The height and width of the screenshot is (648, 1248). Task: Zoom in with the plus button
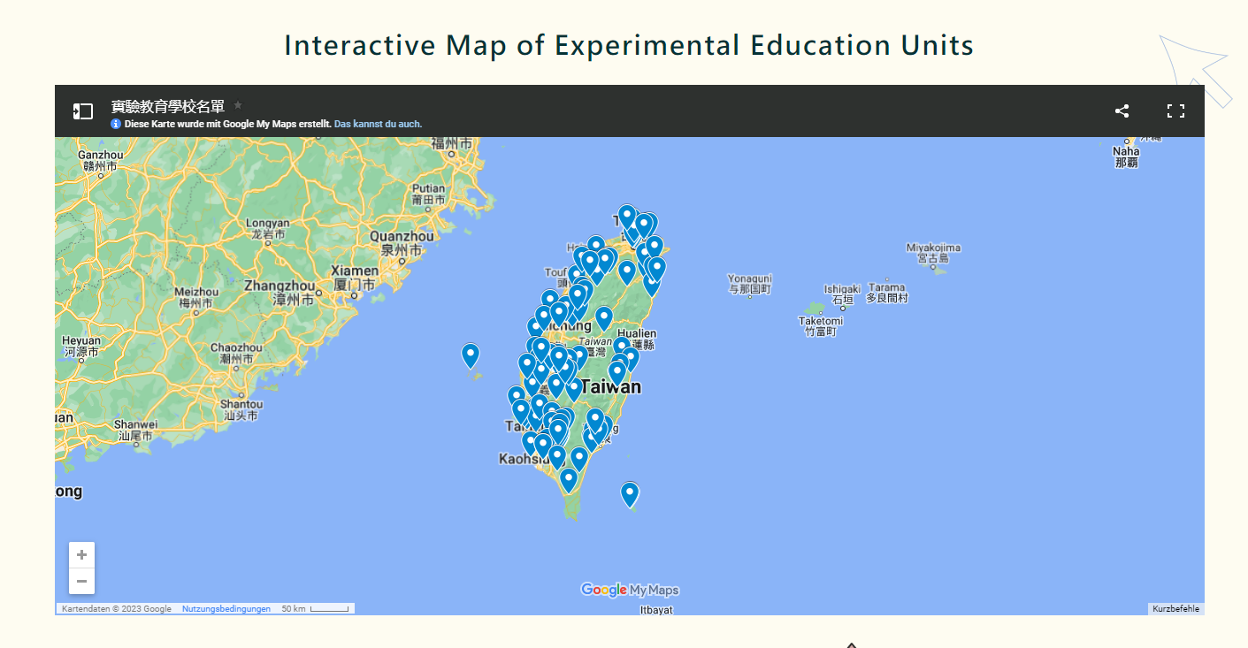click(81, 555)
